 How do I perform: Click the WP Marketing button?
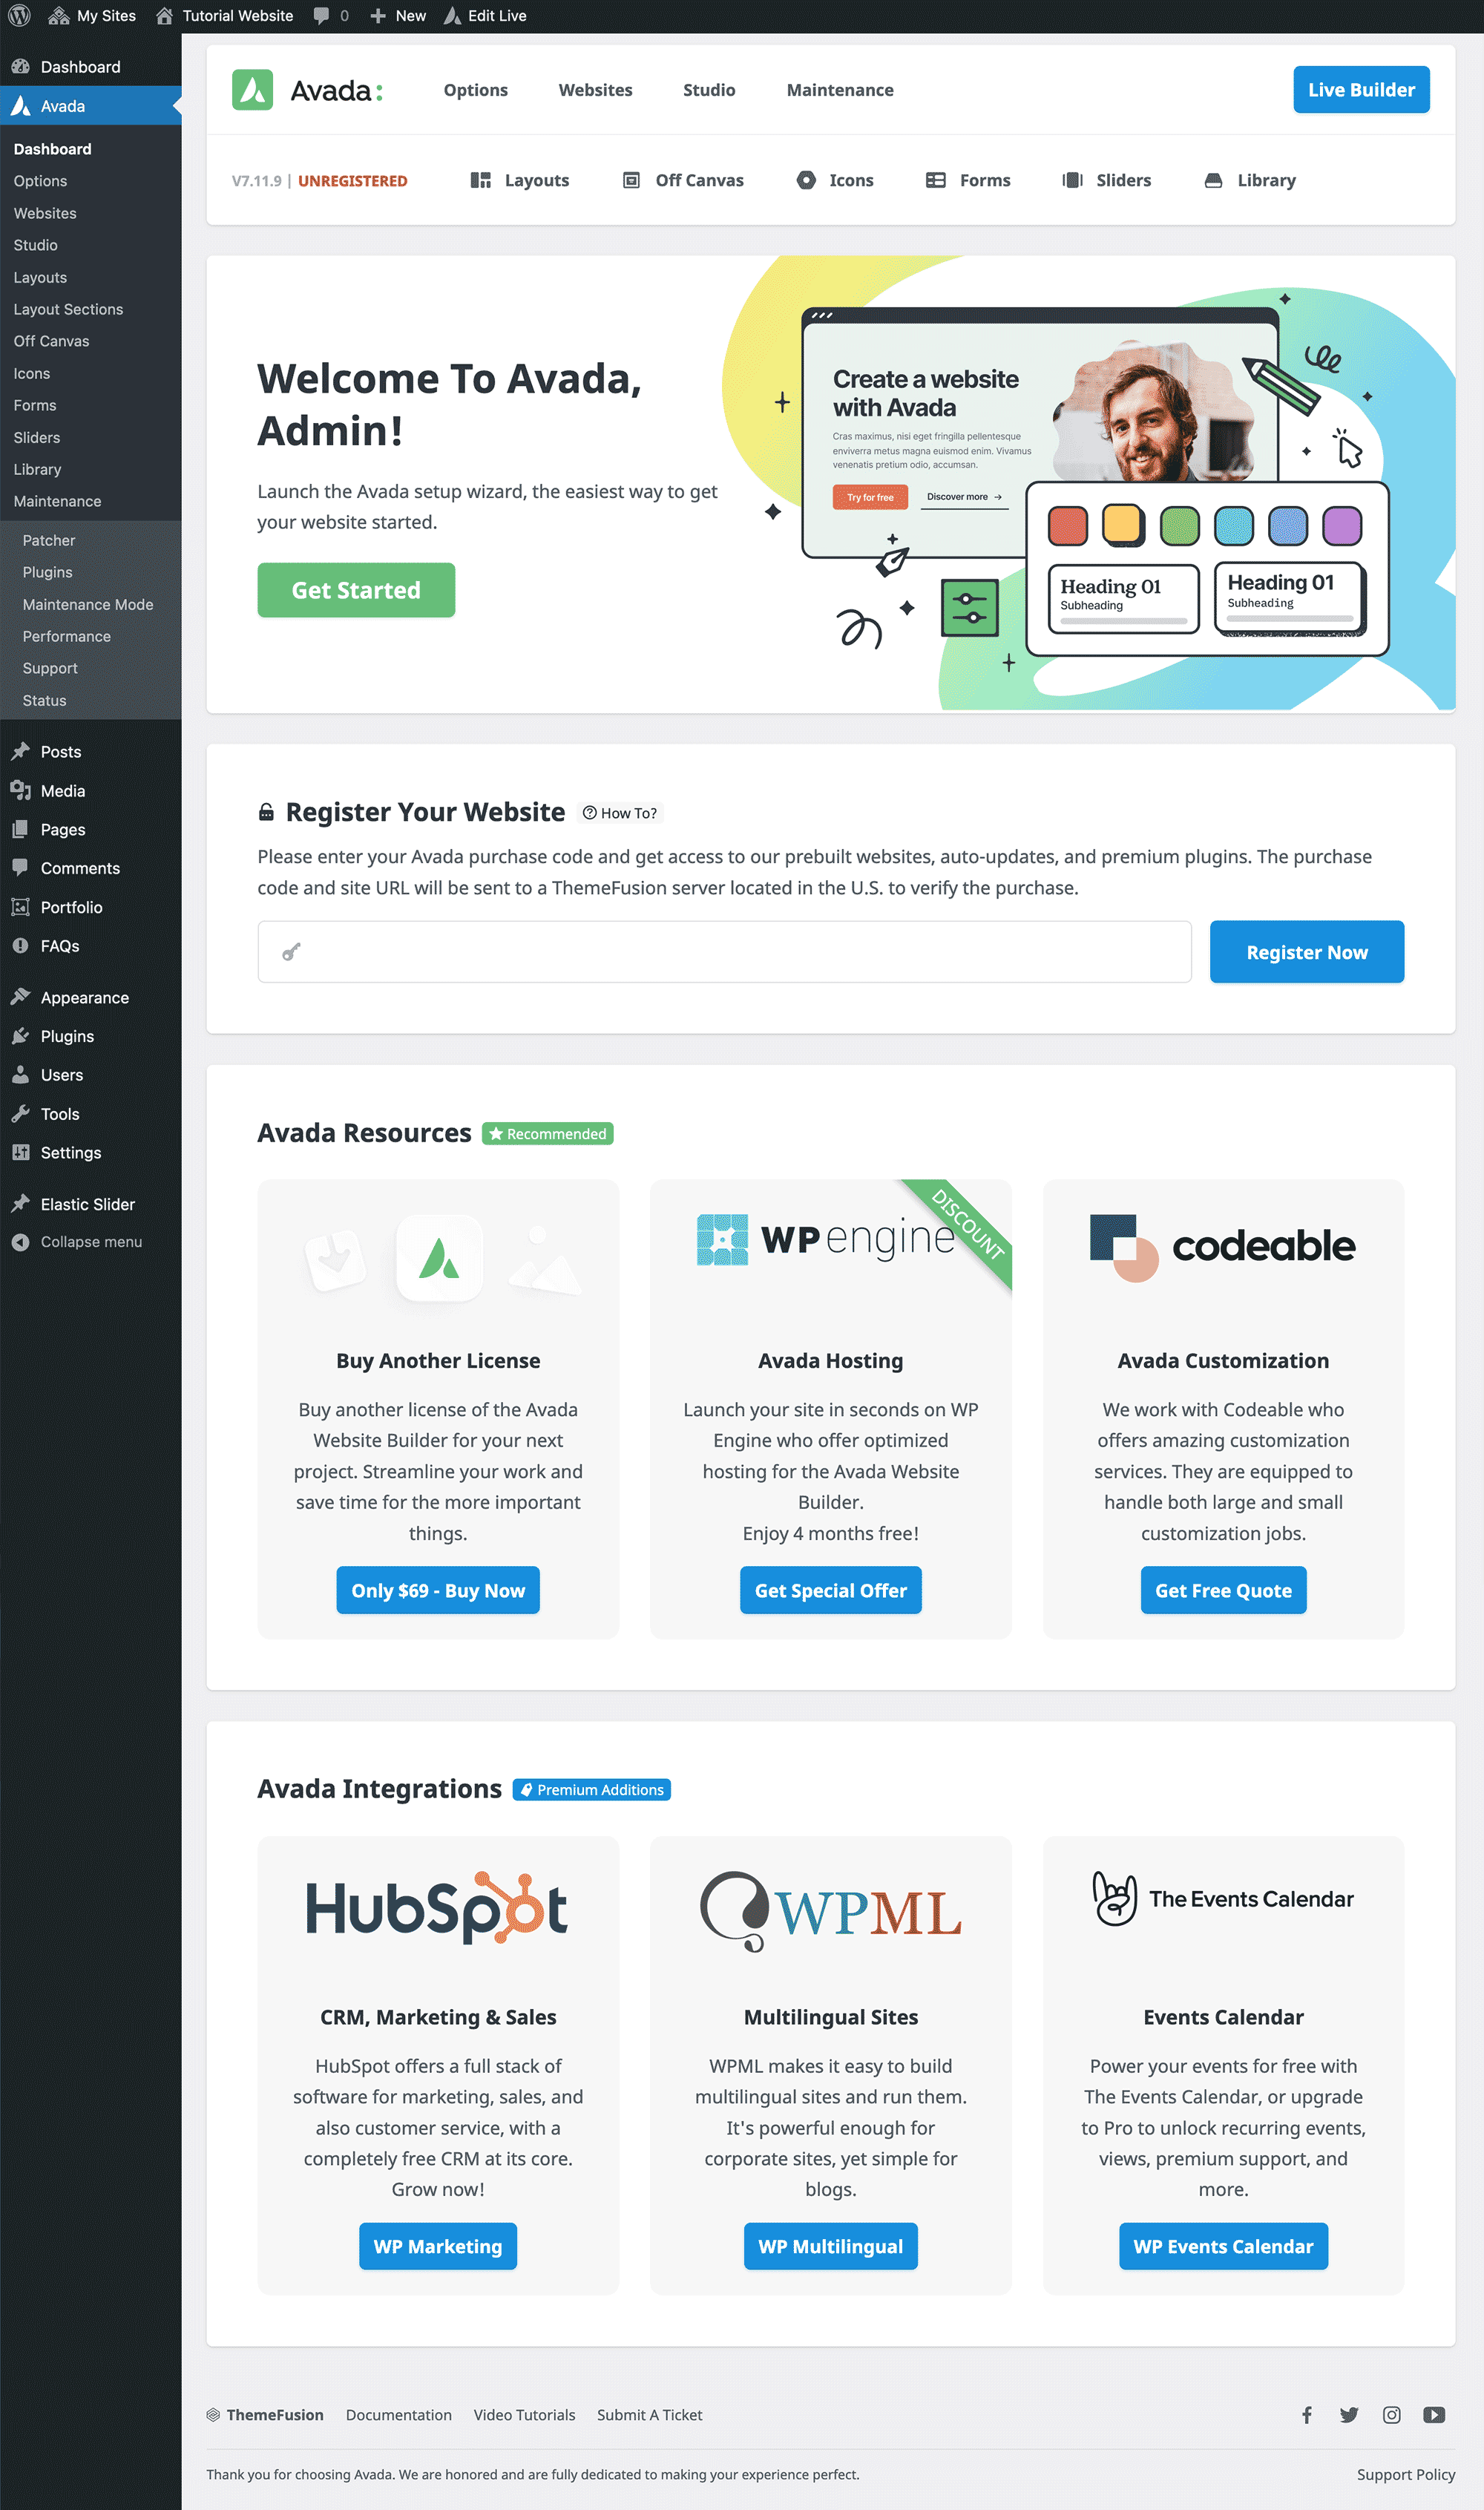[x=438, y=2246]
